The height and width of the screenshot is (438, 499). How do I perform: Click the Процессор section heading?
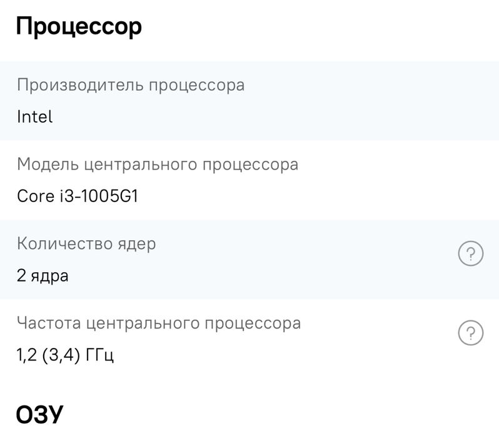[79, 27]
